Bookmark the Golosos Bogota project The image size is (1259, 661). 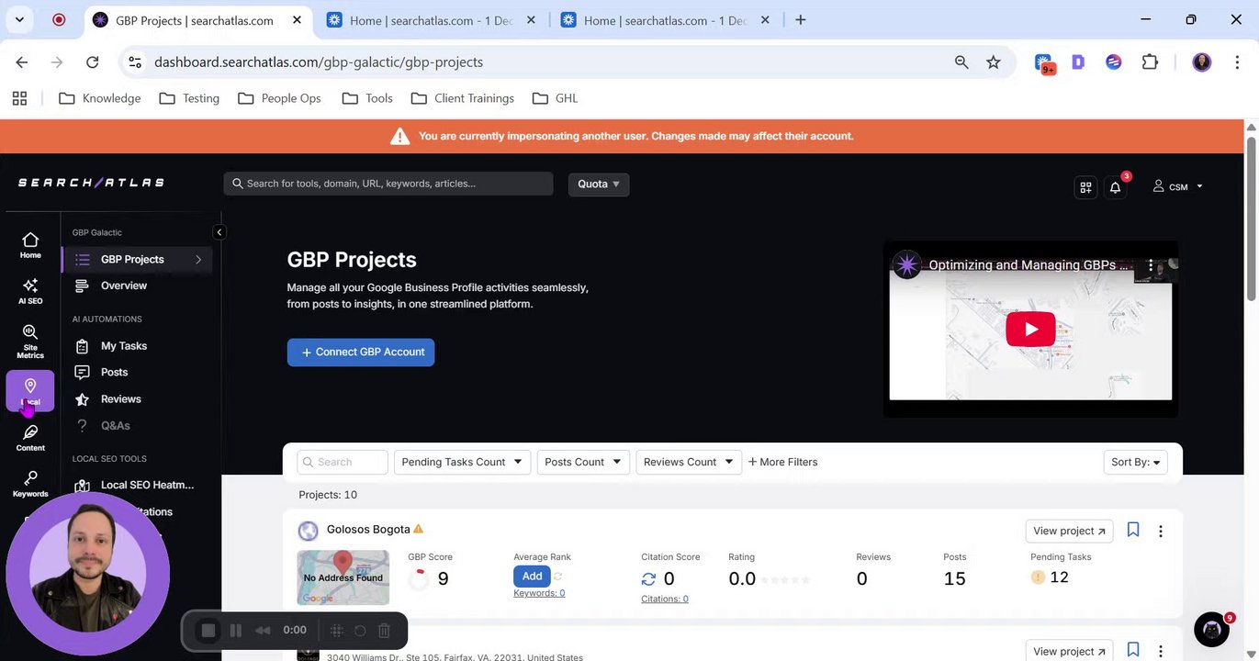(x=1133, y=530)
